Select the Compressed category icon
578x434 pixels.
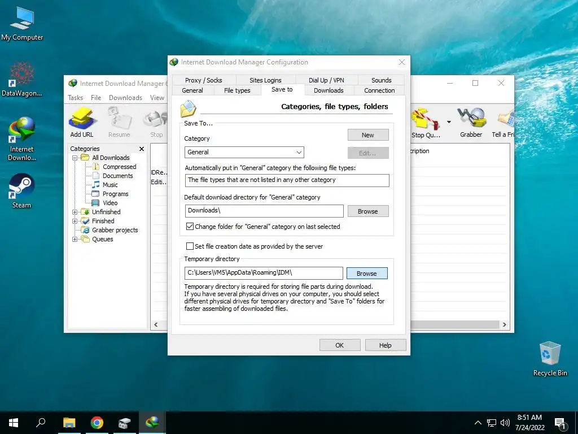[95, 167]
